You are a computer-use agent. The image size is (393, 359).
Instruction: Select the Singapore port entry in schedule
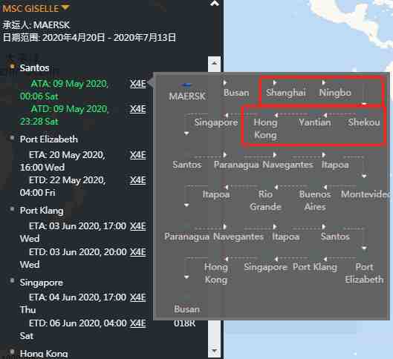click(42, 283)
